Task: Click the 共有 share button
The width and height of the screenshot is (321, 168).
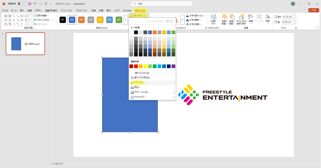Action: point(314,10)
